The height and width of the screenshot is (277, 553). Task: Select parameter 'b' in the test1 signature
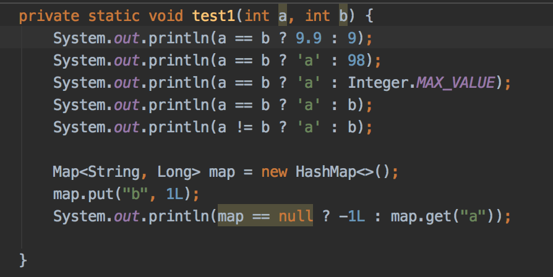tap(343, 16)
